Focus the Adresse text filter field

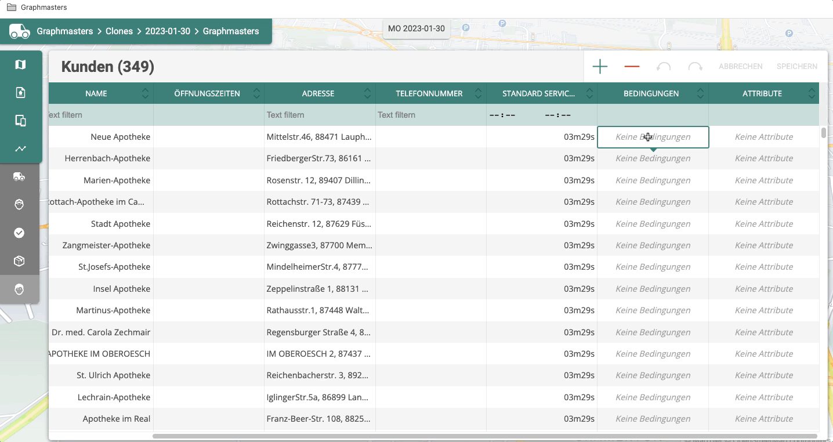320,115
